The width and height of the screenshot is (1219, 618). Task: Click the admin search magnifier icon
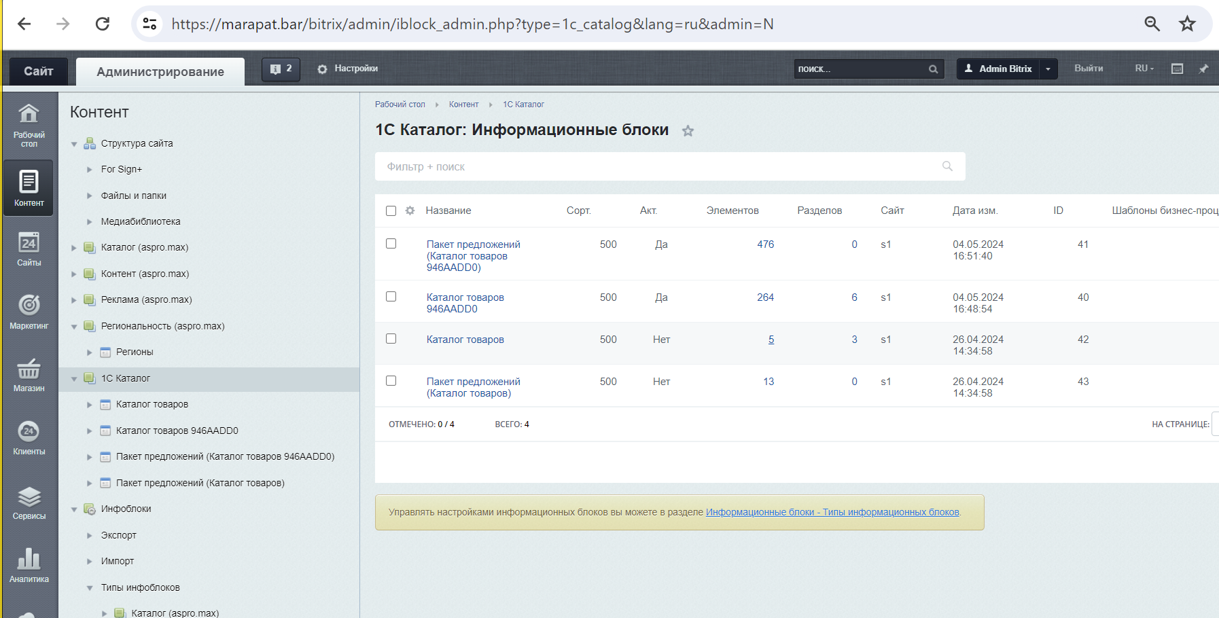coord(933,69)
